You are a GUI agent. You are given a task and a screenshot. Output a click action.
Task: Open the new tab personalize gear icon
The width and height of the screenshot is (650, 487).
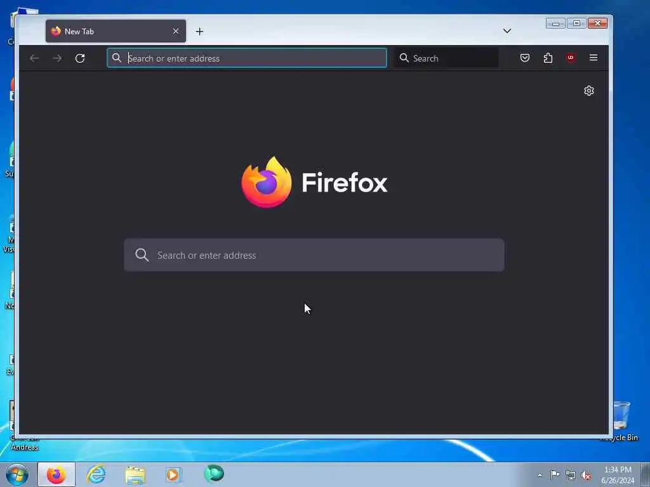pos(589,91)
